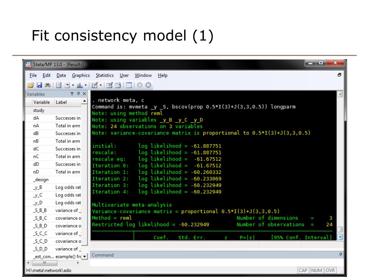Select the dB variable row
Screen dimensions: 369x277
[x=54, y=133]
